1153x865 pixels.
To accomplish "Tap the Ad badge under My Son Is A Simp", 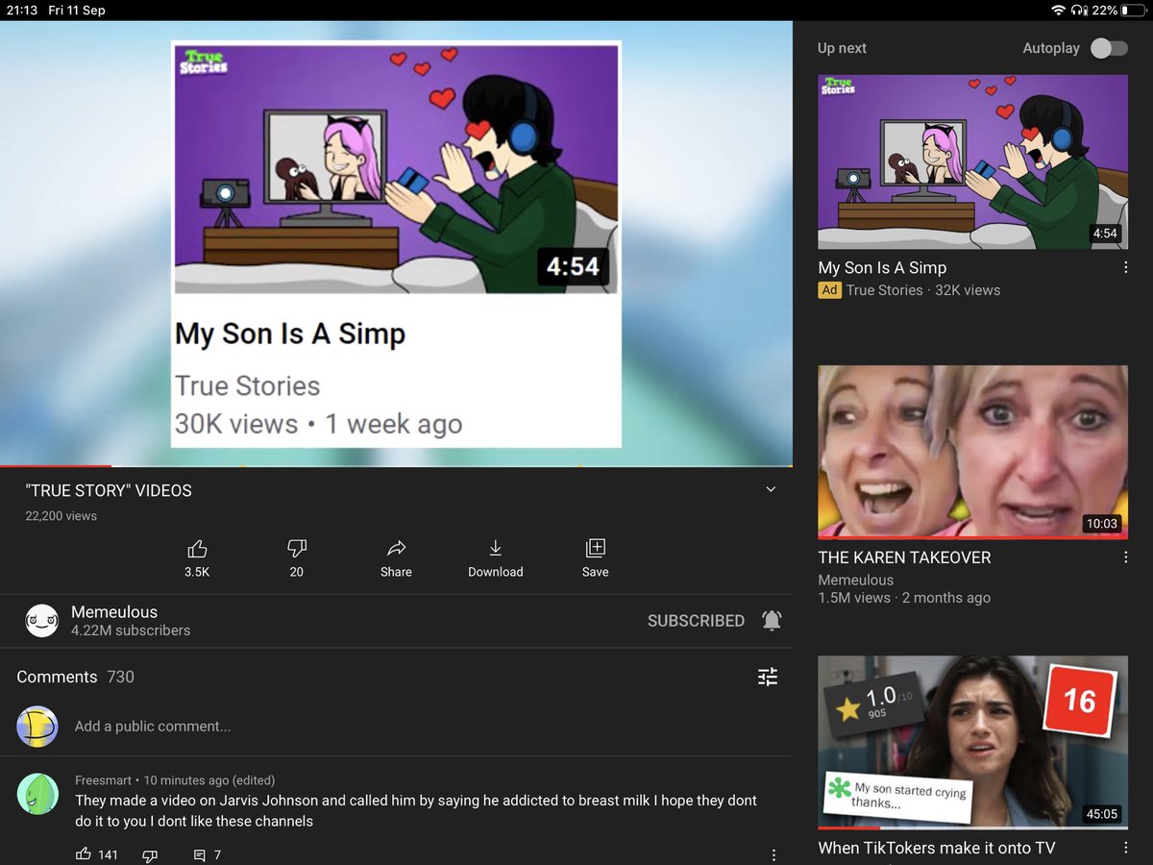I will pos(829,290).
